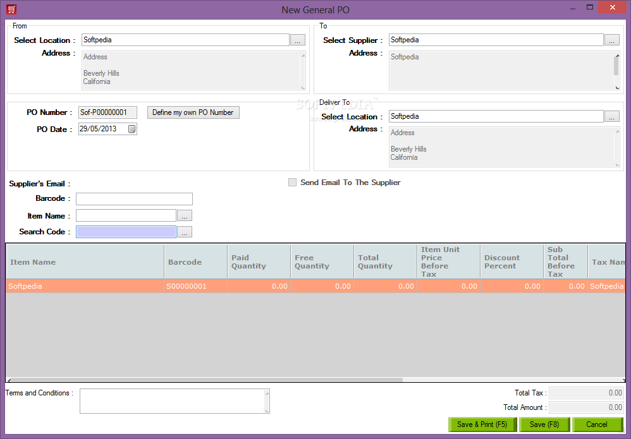Click the Paid Quantity column header
Viewport: 631px width, 439px height.
coord(259,262)
